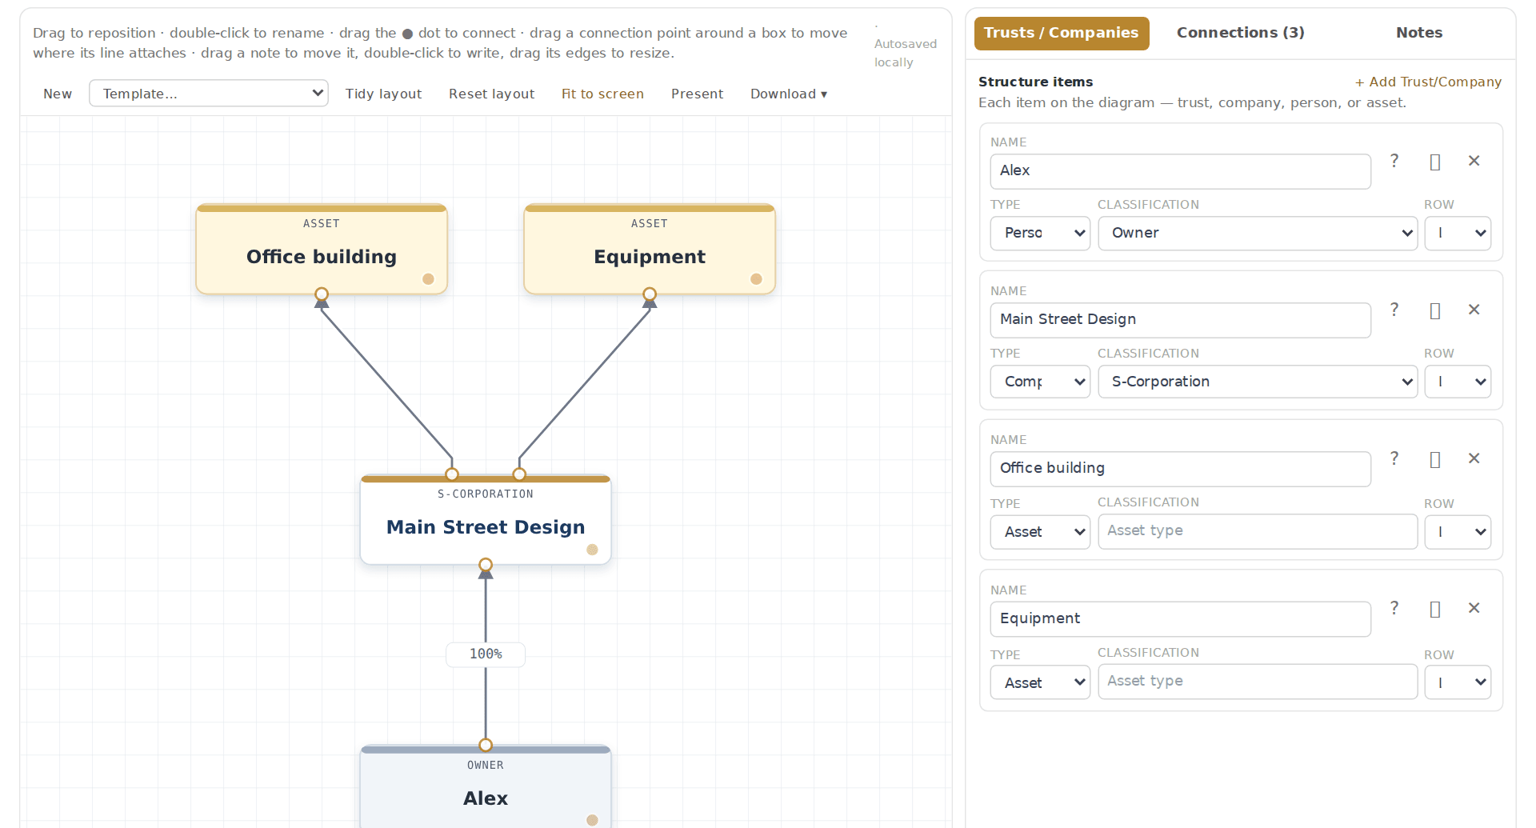The height and width of the screenshot is (828, 1536).
Task: Remove the Main Street Design item
Action: (x=1474, y=310)
